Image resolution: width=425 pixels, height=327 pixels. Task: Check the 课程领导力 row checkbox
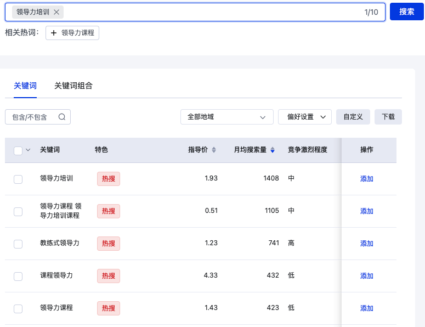[18, 277]
